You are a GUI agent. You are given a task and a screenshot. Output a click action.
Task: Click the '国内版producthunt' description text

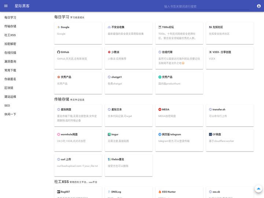tap(169, 84)
